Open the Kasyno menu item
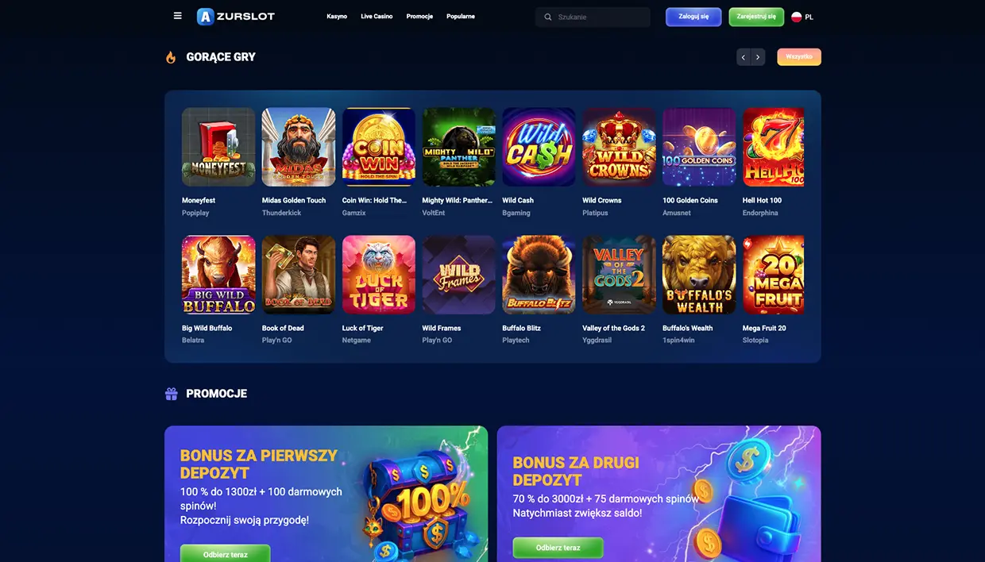Viewport: 985px width, 562px height. pos(337,17)
